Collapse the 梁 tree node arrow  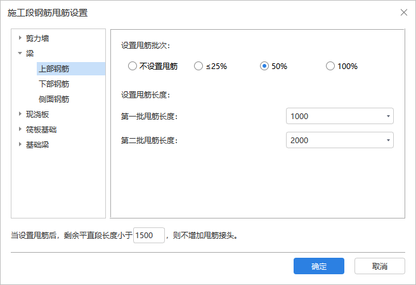(20, 53)
